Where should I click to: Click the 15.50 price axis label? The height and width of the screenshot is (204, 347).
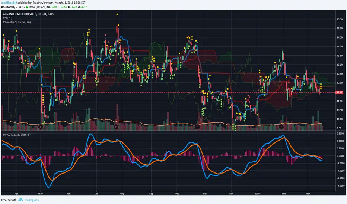pyautogui.click(x=340, y=19)
